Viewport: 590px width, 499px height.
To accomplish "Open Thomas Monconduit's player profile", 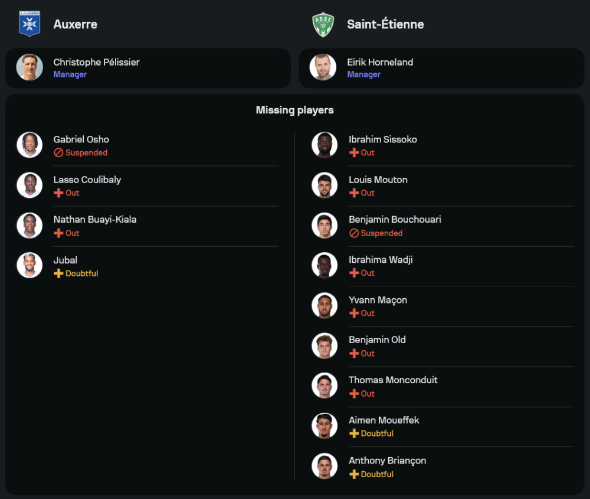I will pos(393,380).
